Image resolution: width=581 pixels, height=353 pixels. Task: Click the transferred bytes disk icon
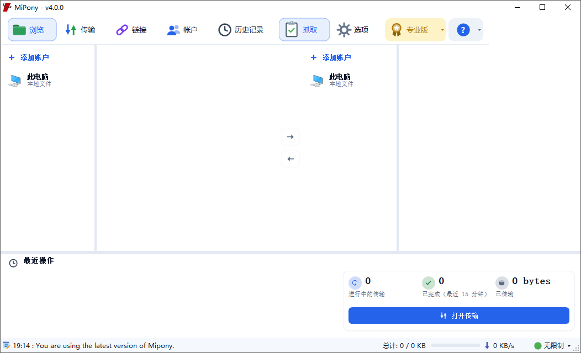(501, 283)
